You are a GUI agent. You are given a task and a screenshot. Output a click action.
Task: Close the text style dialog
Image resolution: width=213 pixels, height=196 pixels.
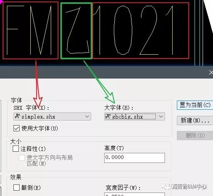(x=211, y=72)
